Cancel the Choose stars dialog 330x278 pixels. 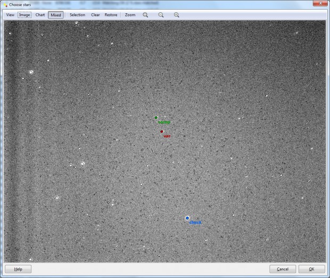point(283,269)
